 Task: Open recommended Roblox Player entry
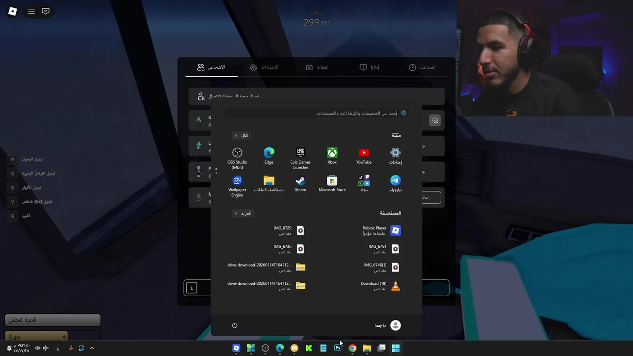pyautogui.click(x=381, y=230)
